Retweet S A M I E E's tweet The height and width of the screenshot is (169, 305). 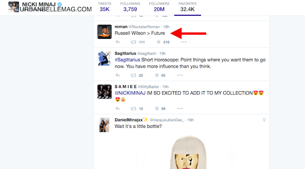(x=134, y=108)
